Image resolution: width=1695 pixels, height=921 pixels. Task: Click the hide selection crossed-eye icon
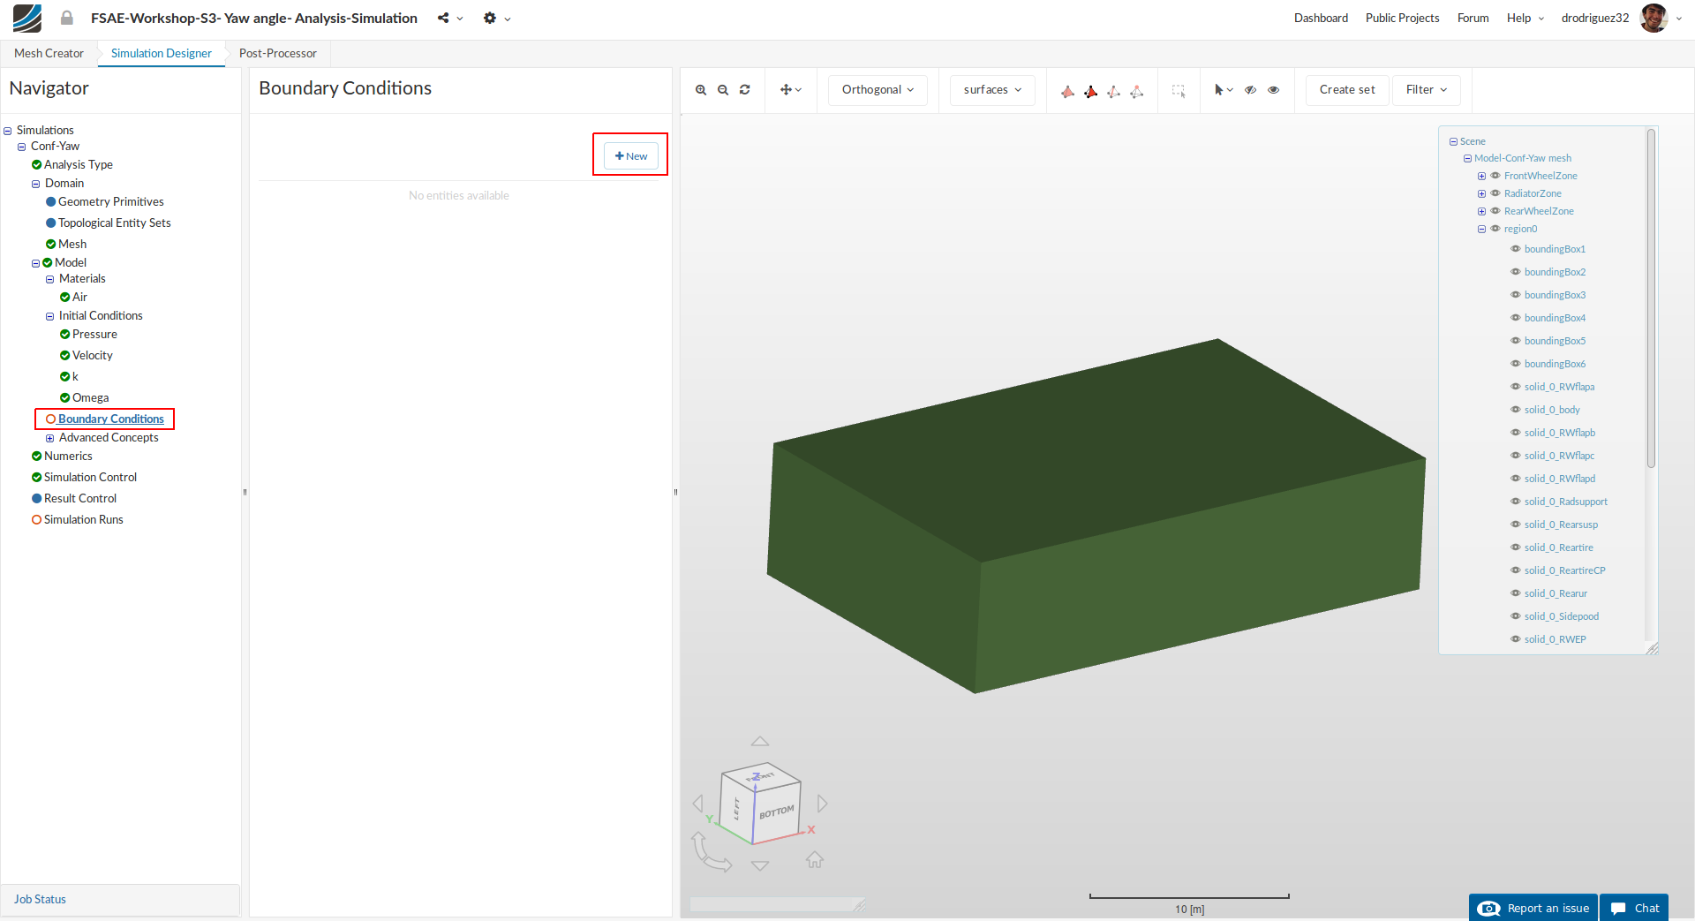(x=1250, y=90)
